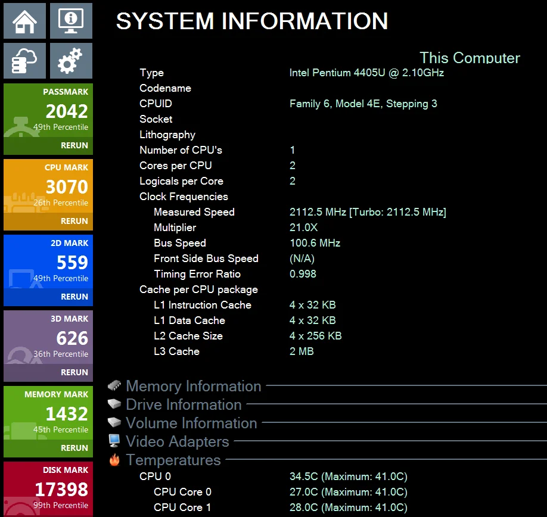Click the Timing Error Ratio value 0.998
Image resolution: width=547 pixels, height=517 pixels.
click(303, 274)
